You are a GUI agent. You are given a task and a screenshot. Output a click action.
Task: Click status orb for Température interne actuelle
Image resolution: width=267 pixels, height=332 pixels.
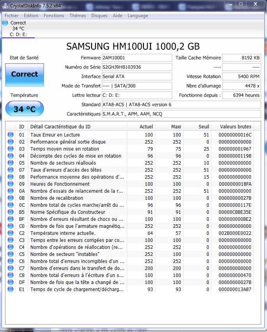[x=11, y=233]
